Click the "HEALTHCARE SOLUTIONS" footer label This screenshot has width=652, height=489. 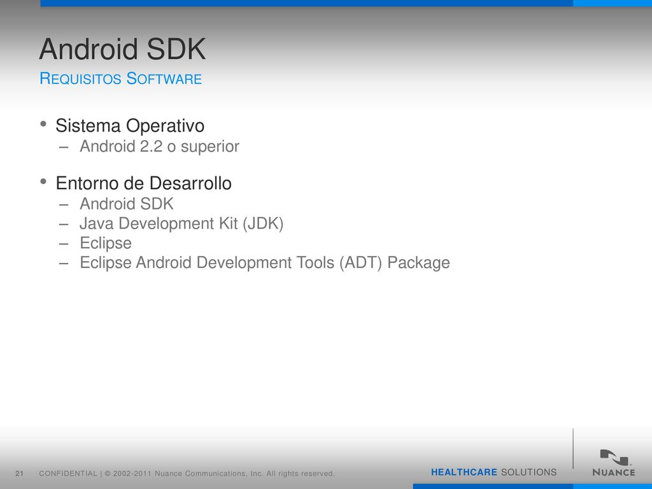(493, 472)
